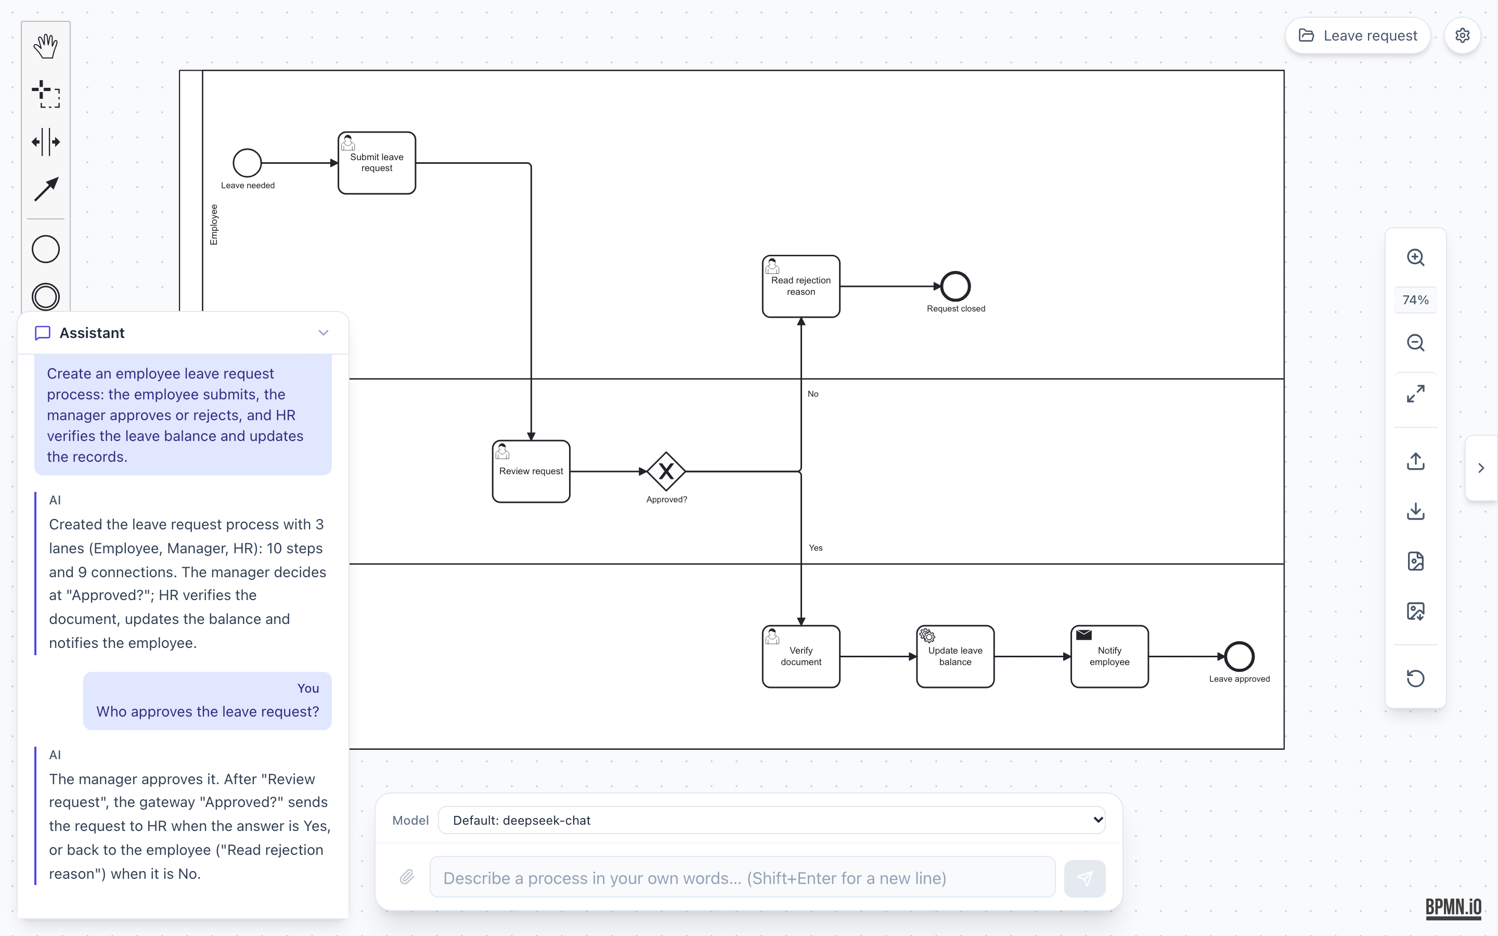Screen dimensions: 1498x936
Task: Click the 74% zoom level indicator
Action: pyautogui.click(x=1415, y=300)
